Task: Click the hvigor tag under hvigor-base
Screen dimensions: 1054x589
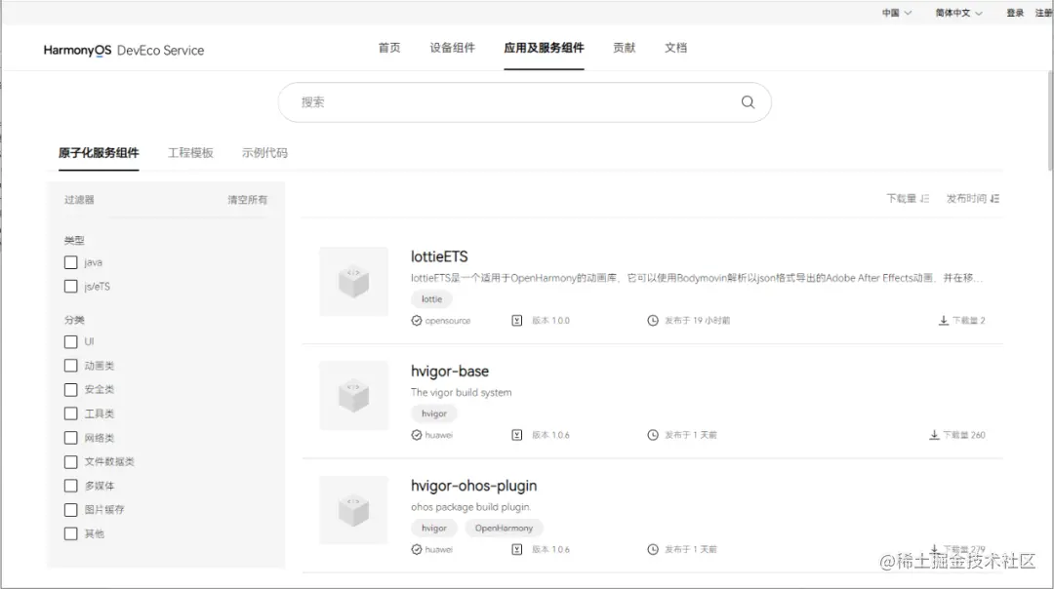Action: tap(433, 413)
